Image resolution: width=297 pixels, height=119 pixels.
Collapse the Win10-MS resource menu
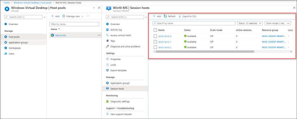(x=146, y=17)
